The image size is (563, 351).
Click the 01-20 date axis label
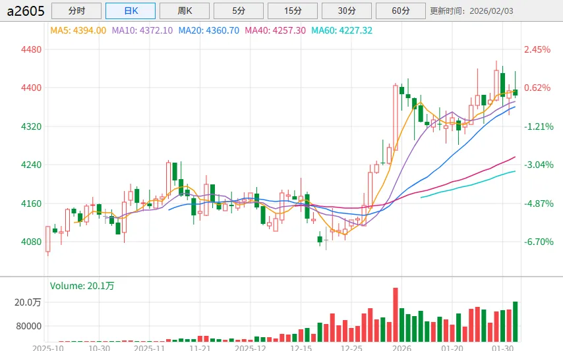pos(452,348)
